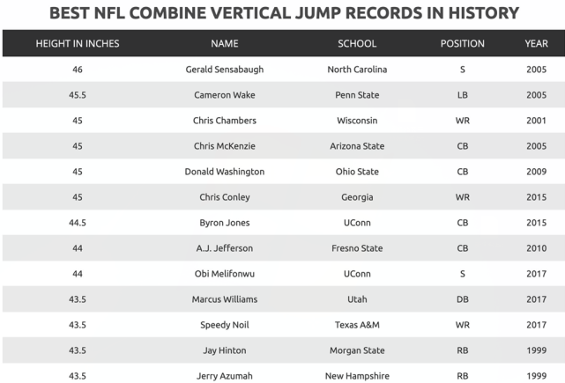Click the page title heading text
The height and width of the screenshot is (383, 565).
click(284, 13)
